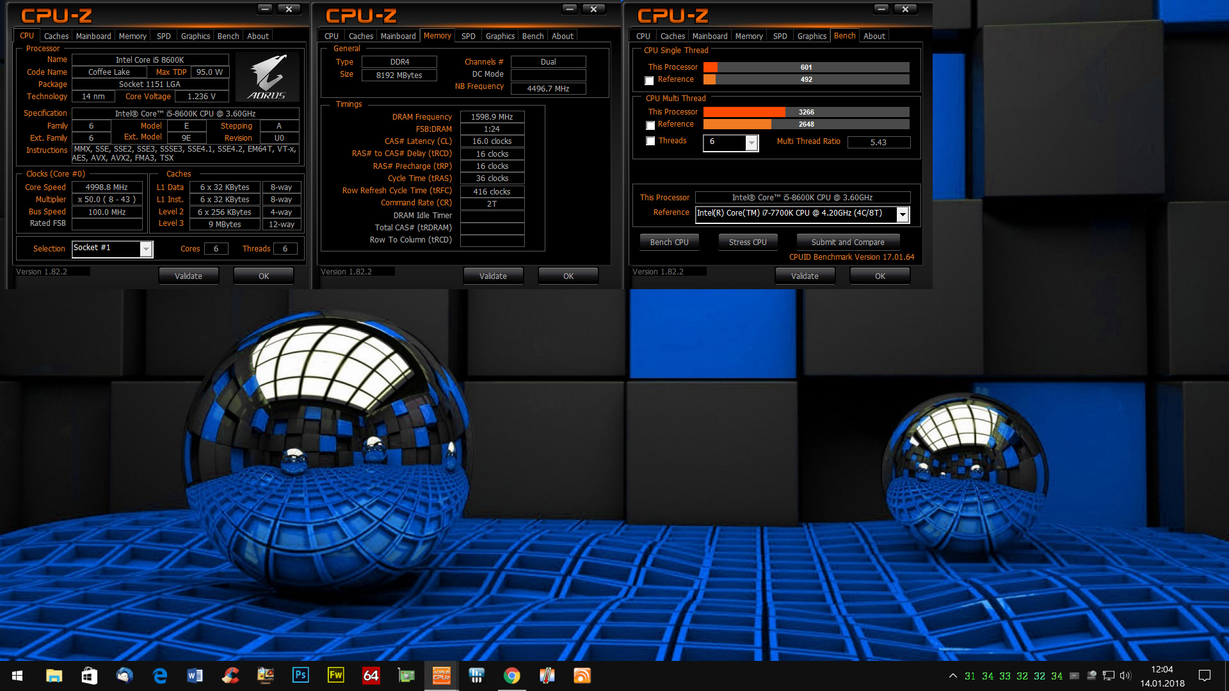
Task: Expand the Socket #1 selection dropdown
Action: point(146,249)
